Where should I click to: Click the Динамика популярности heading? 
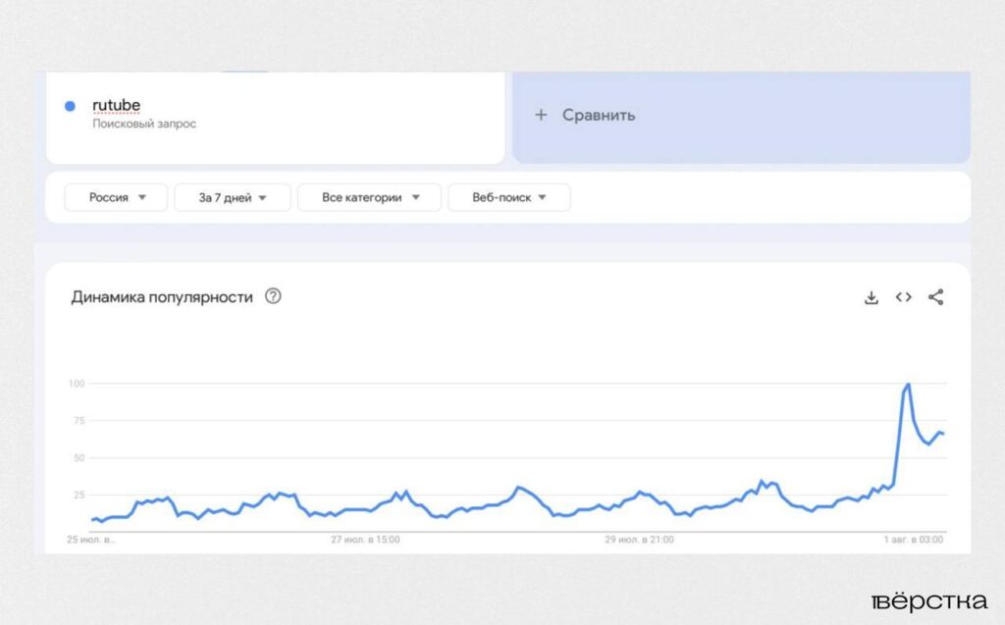pyautogui.click(x=162, y=297)
